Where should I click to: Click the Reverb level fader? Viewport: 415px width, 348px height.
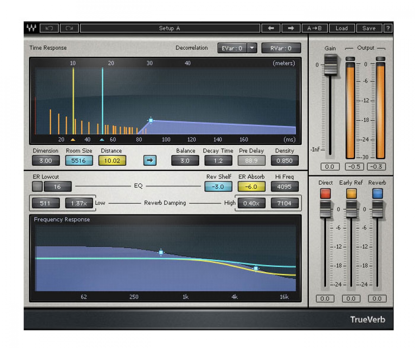point(377,209)
